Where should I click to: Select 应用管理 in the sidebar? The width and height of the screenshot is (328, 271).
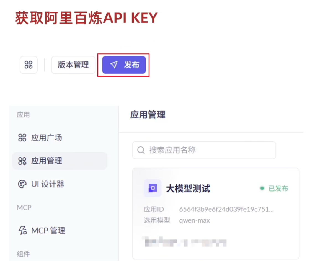pos(60,161)
